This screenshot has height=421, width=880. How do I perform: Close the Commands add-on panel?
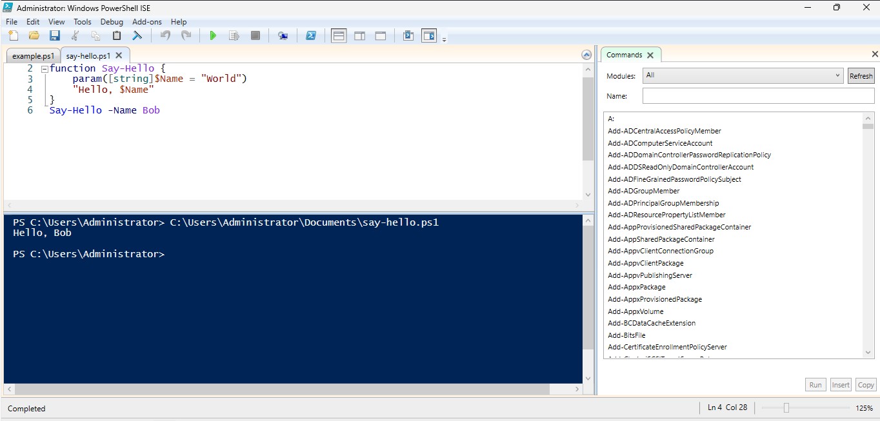click(x=875, y=55)
